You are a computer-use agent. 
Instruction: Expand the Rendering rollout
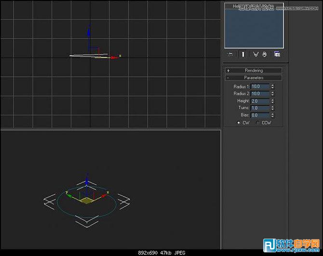coord(254,70)
